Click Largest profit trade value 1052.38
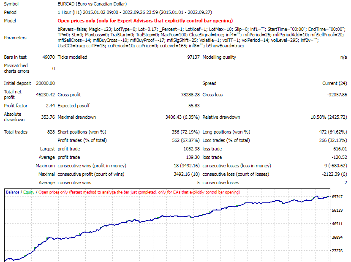This screenshot has height=262, width=351. click(191, 149)
